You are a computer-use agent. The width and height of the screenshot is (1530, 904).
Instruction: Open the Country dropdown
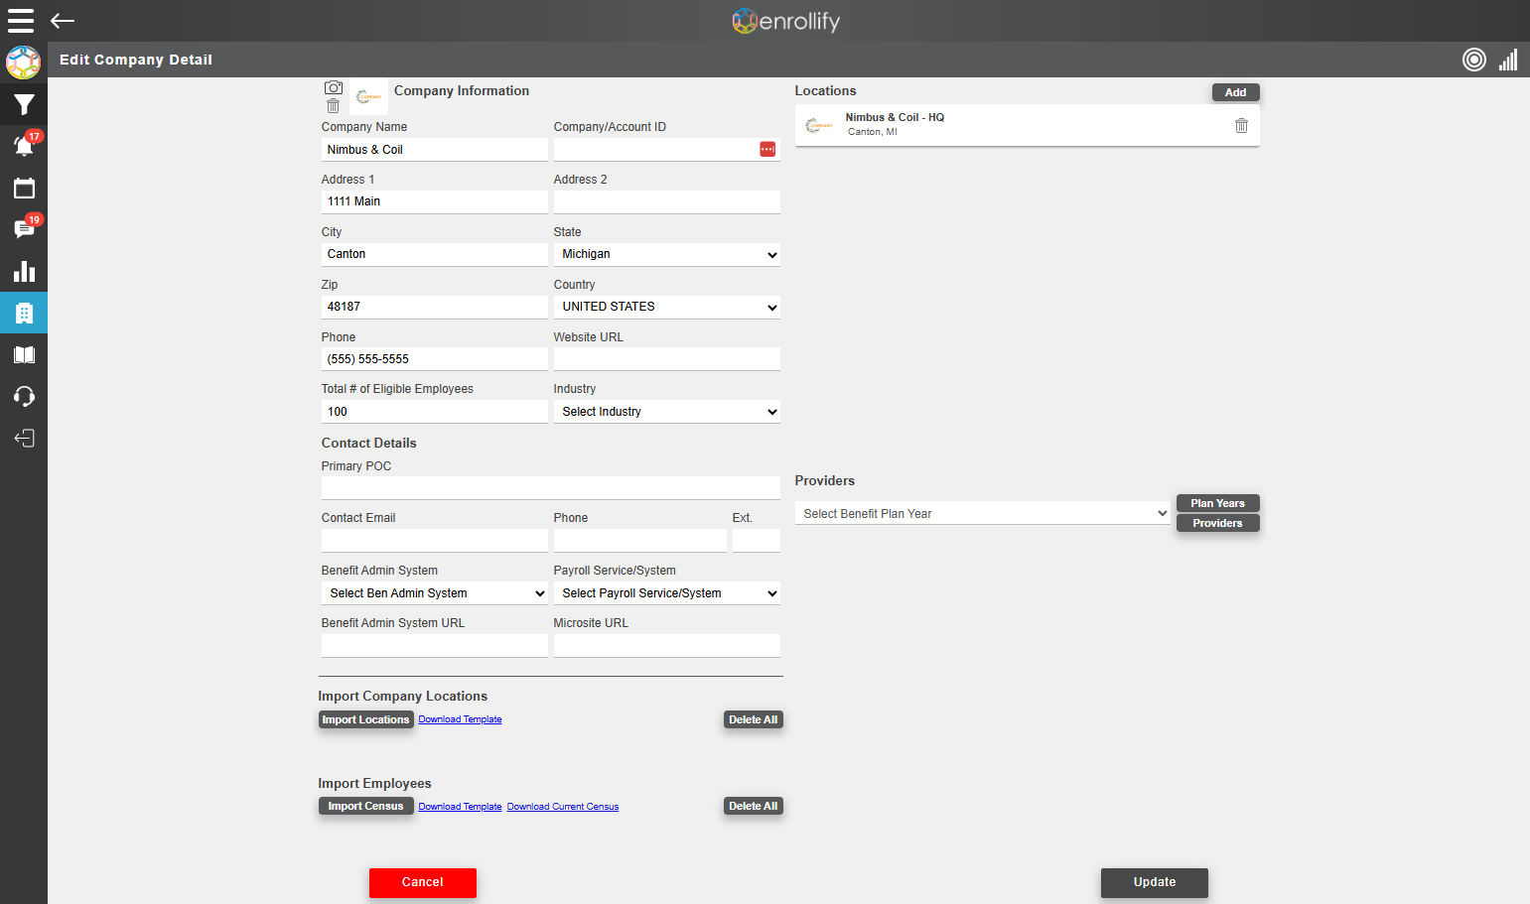coord(667,307)
